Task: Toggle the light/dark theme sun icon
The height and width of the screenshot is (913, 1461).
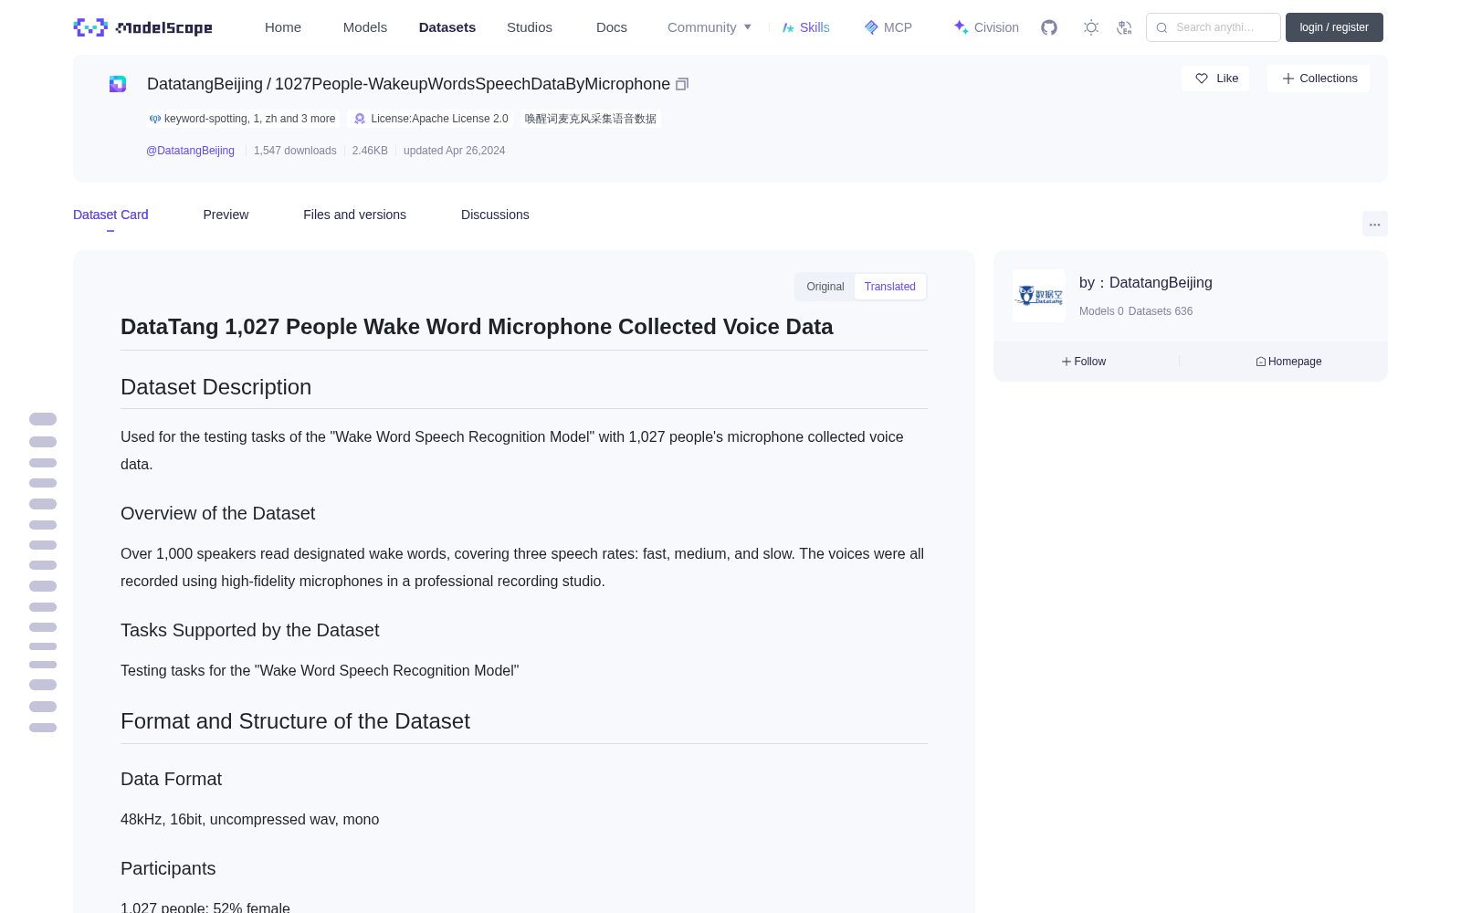Action: [1091, 27]
